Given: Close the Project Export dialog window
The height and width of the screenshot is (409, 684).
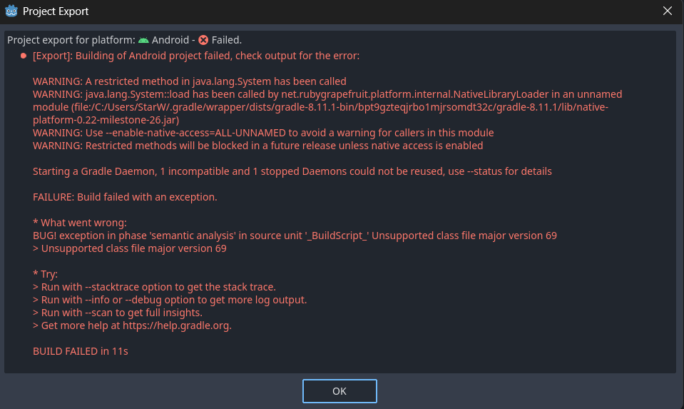Looking at the screenshot, I should (x=667, y=11).
